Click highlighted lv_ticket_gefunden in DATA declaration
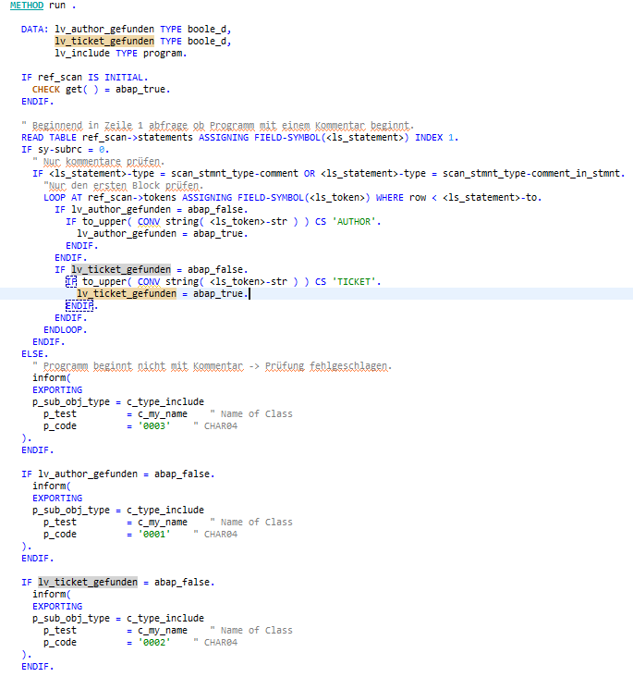Image resolution: width=633 pixels, height=677 pixels. coord(104,42)
